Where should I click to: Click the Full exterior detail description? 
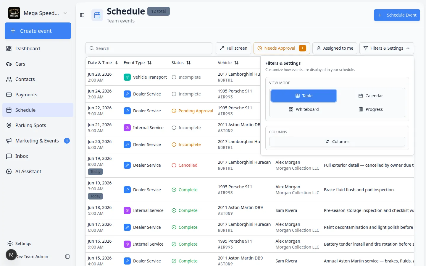369,165
